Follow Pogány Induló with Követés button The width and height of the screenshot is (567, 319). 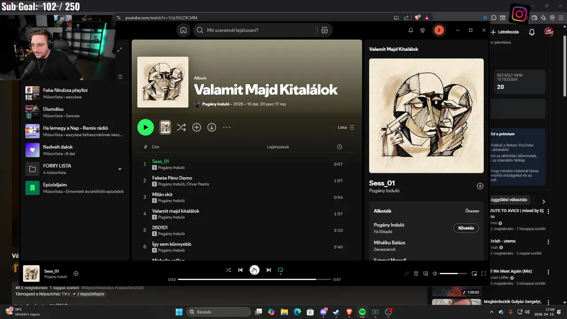466,228
